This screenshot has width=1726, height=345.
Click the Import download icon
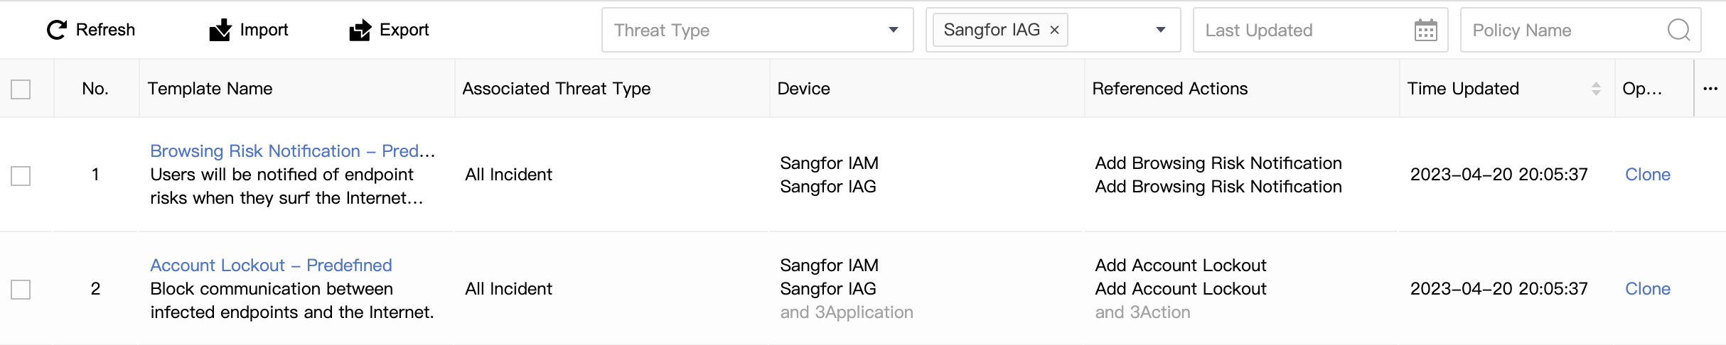pyautogui.click(x=220, y=30)
